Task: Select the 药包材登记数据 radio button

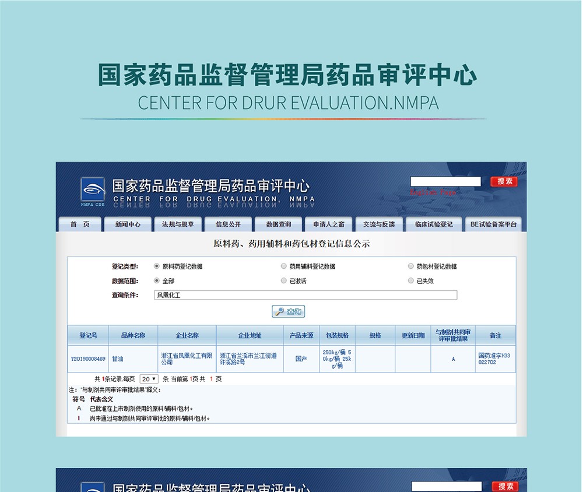Action: [411, 266]
